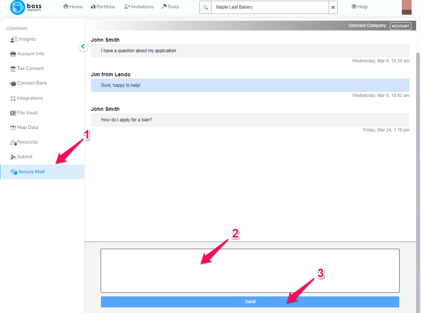Click the 'Selected Company:' label
421x313 pixels.
368,26
